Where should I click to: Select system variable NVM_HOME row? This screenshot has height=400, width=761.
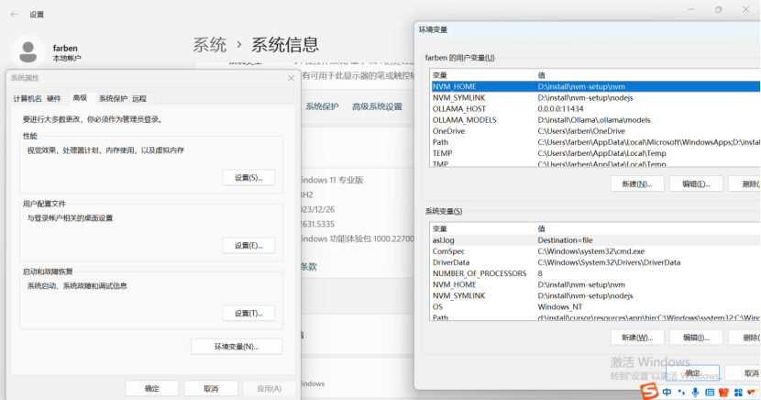(595, 285)
